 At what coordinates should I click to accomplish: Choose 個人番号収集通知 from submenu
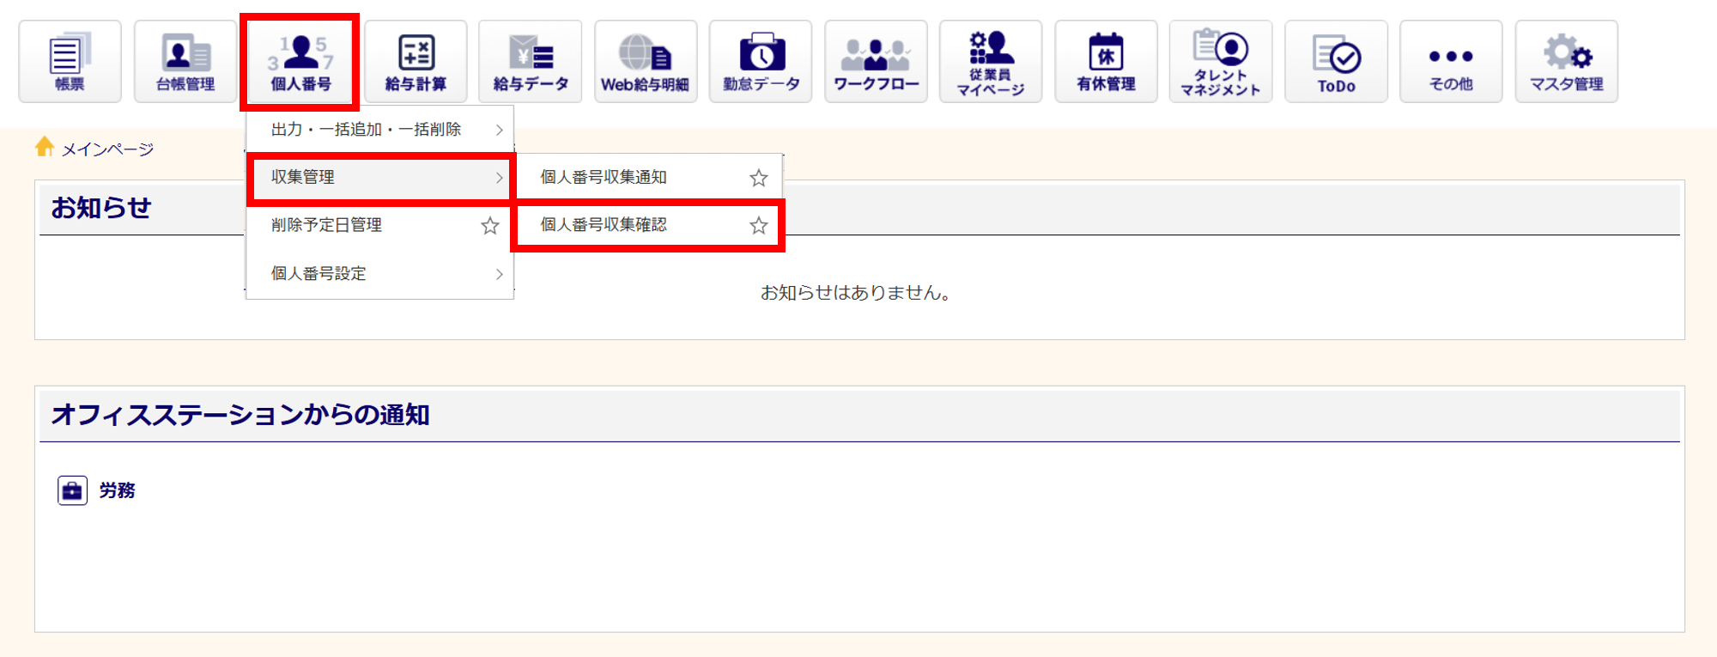[604, 177]
